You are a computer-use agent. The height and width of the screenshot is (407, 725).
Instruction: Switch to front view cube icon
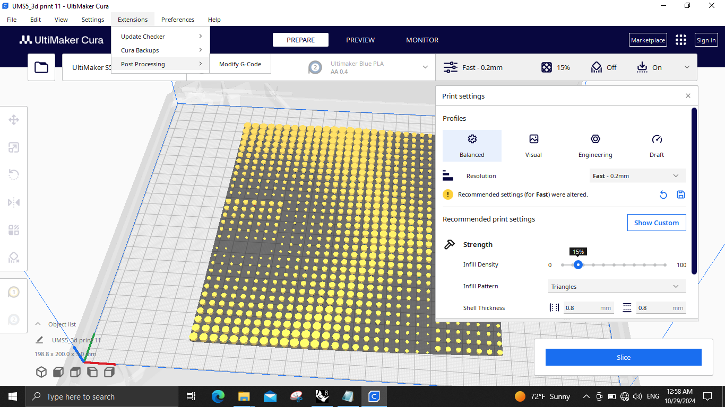pos(58,372)
